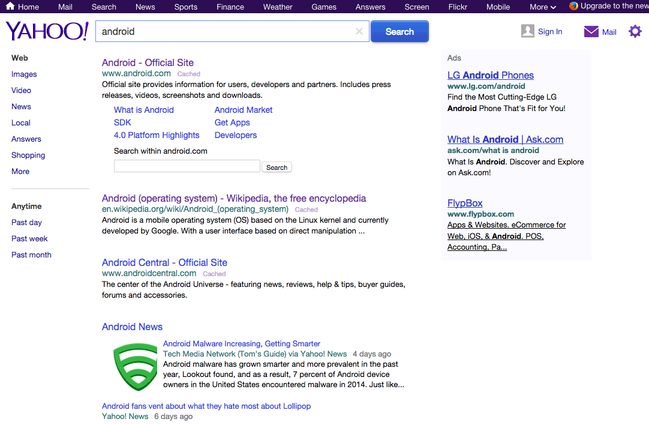Filter results to Past day
The image size is (649, 425).
click(26, 223)
